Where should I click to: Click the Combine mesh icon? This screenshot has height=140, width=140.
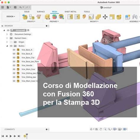(98, 17)
